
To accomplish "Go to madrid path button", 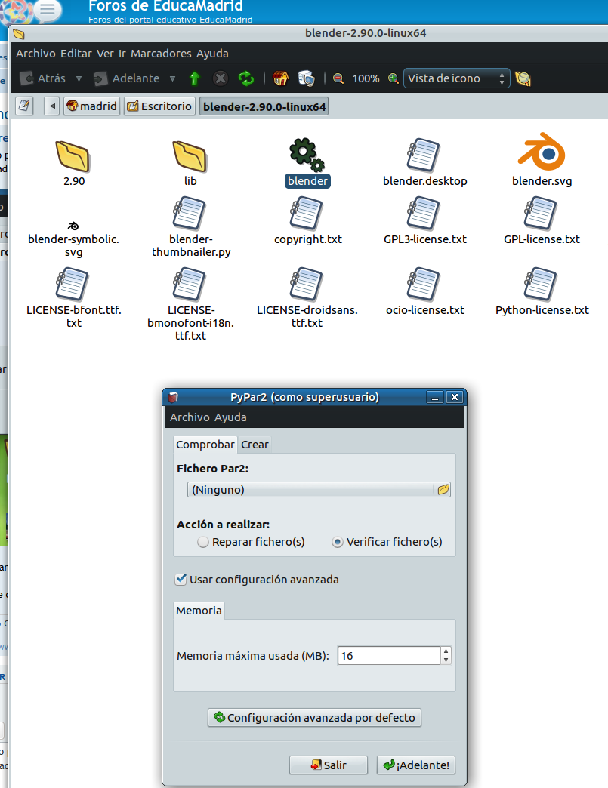I will click(91, 106).
